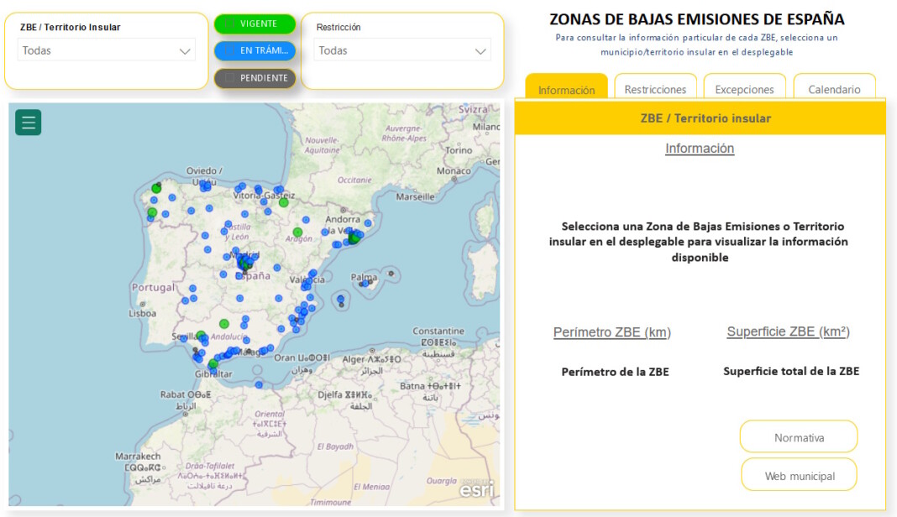Expand the chevron on the Todas selector
897x517 pixels.
point(186,50)
